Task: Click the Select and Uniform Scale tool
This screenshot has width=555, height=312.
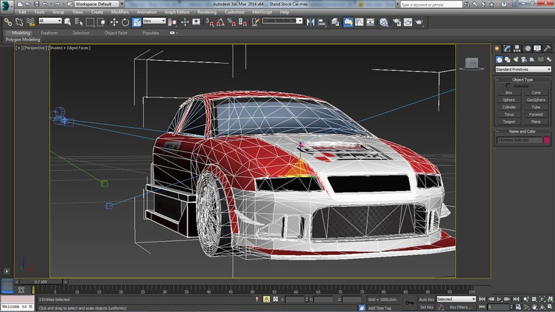Action: (137, 22)
